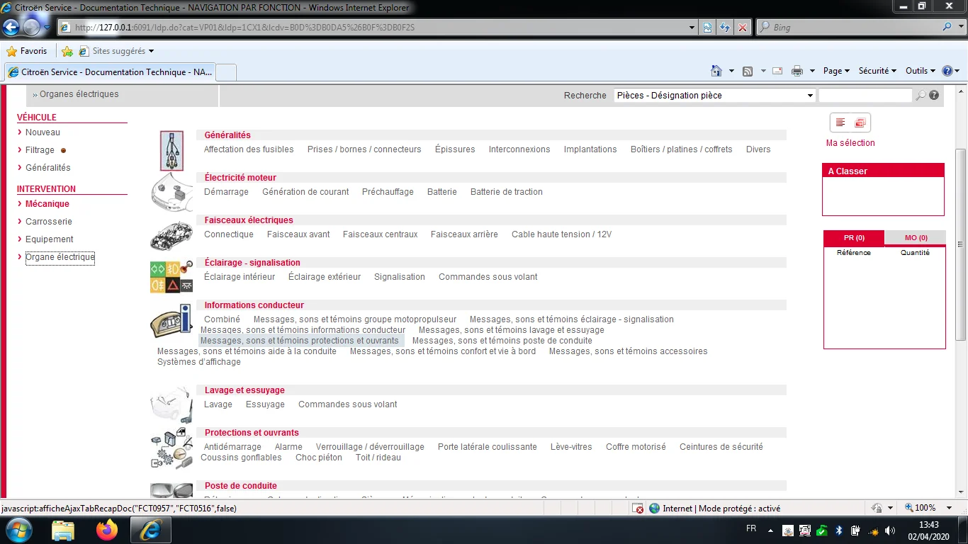Open File Explorer from the taskbar
Screen dimensions: 968x544
click(x=63, y=530)
